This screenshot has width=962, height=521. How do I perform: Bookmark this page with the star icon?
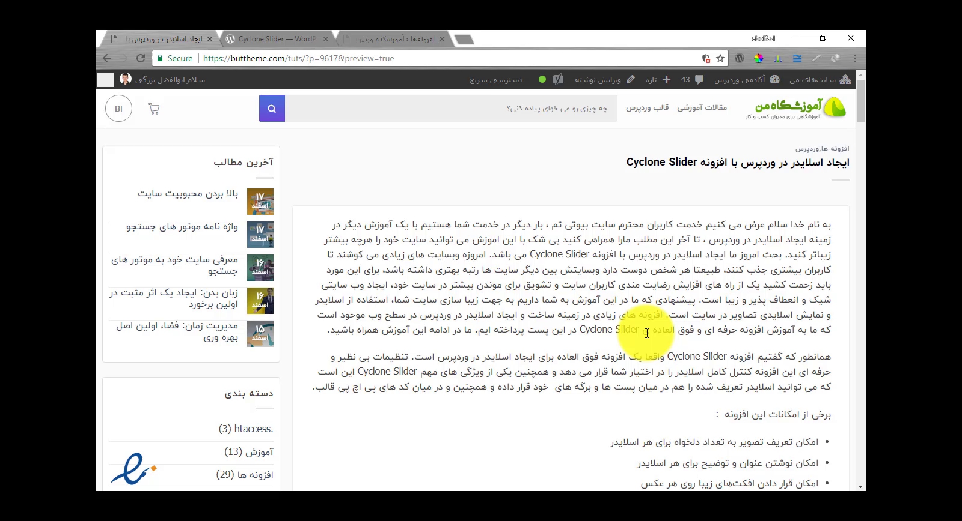tap(720, 58)
